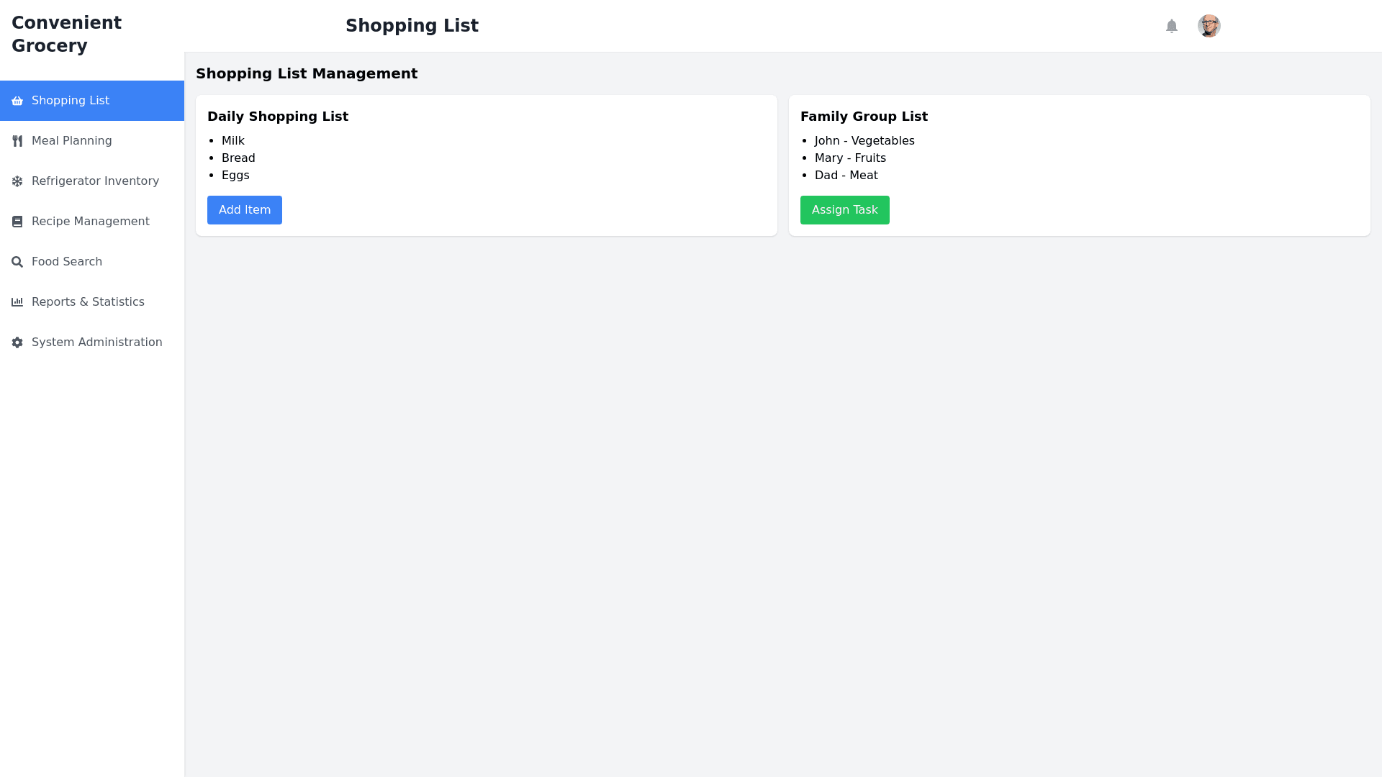Navigate to Recipe Management

click(x=91, y=222)
